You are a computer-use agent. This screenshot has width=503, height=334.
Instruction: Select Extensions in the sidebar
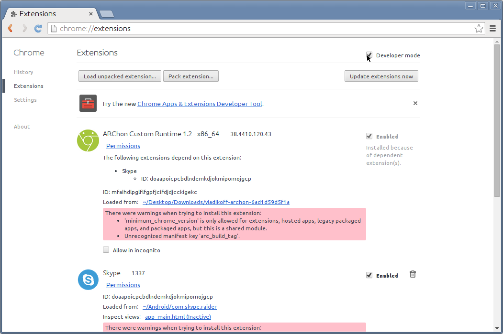pos(29,86)
